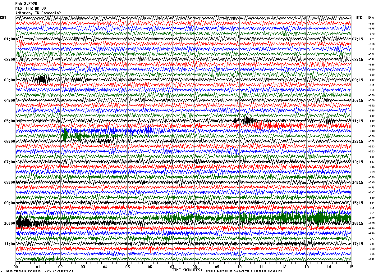Click the green spike near minute 02

65,135
